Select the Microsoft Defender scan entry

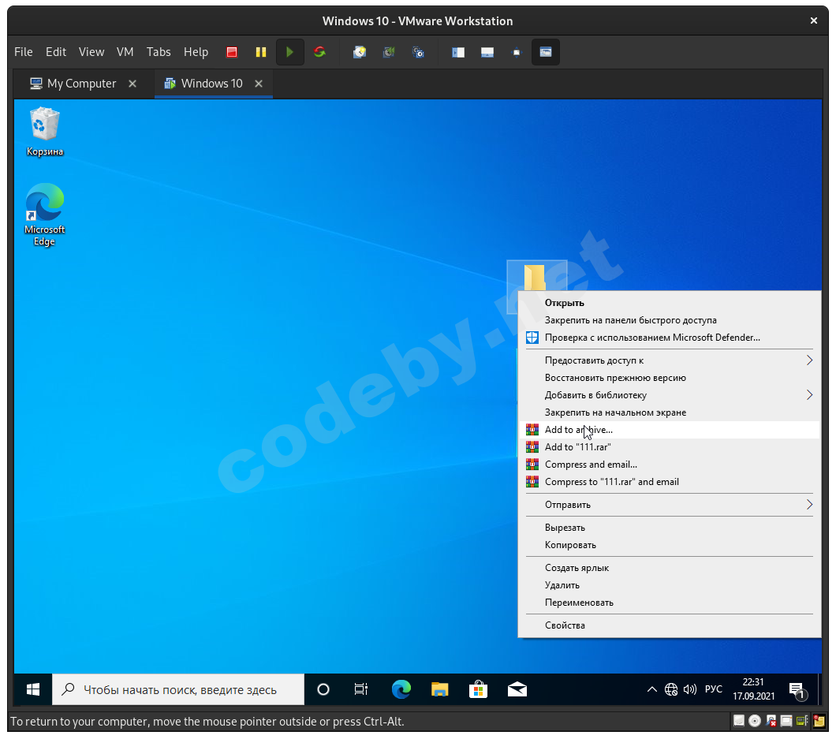coord(670,338)
